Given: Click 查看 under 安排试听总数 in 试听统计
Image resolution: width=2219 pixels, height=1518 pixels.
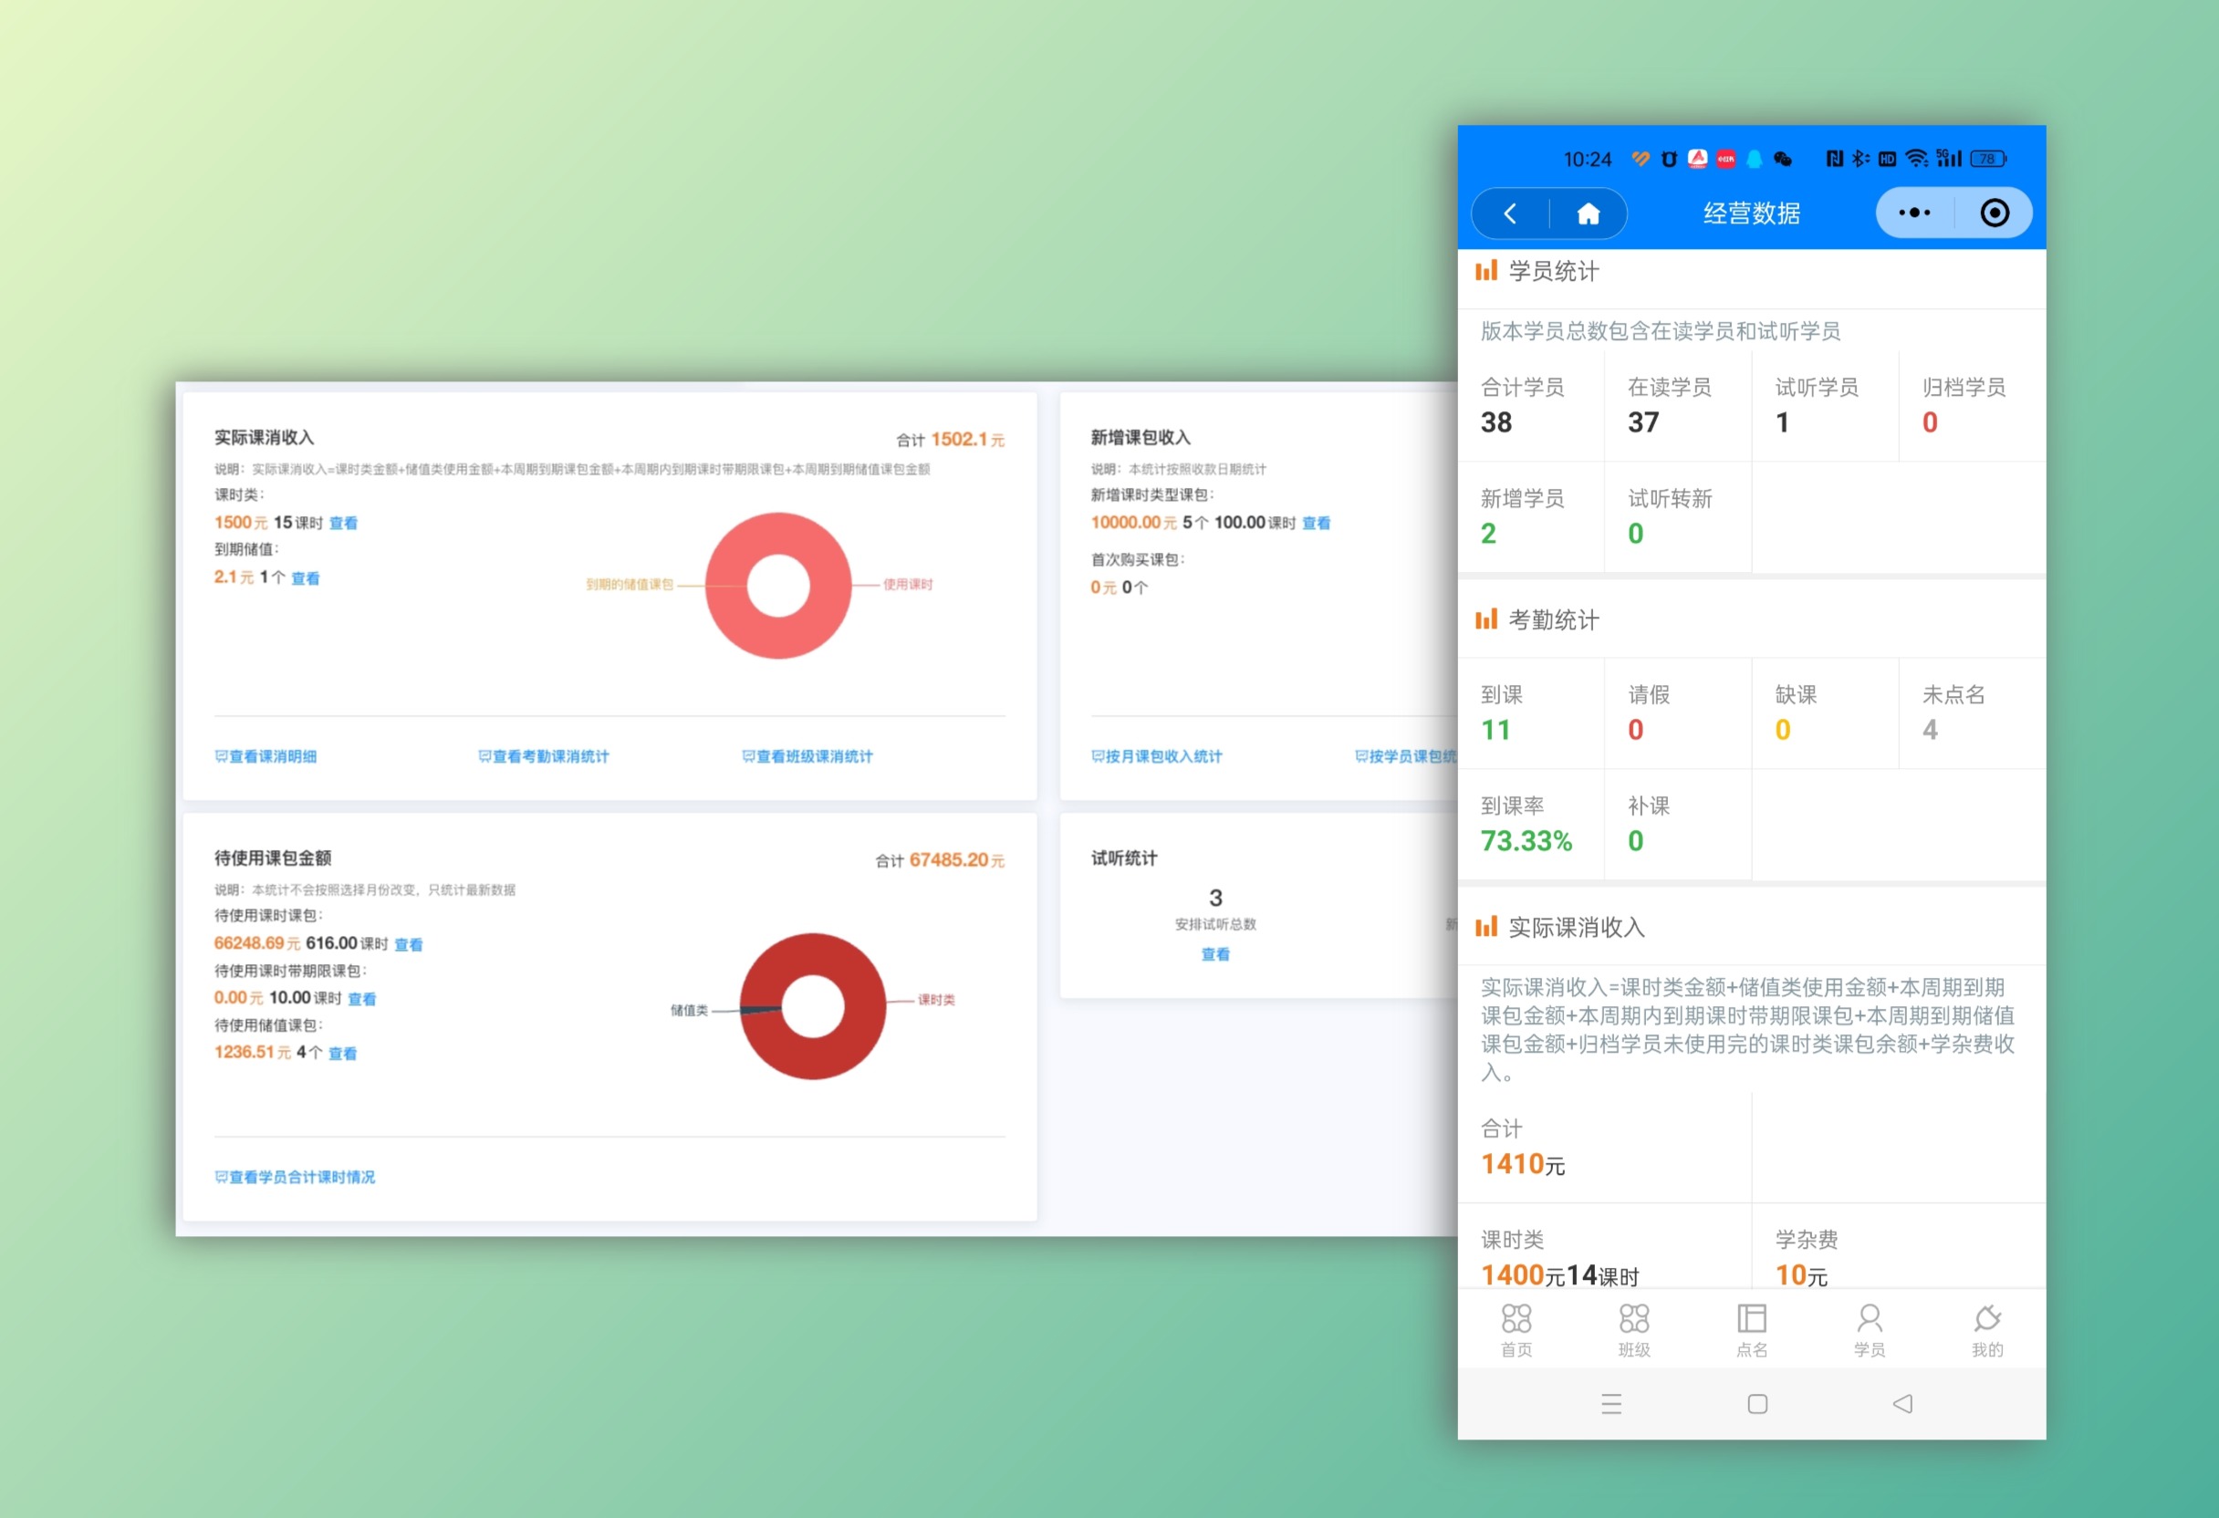Looking at the screenshot, I should point(1214,953).
